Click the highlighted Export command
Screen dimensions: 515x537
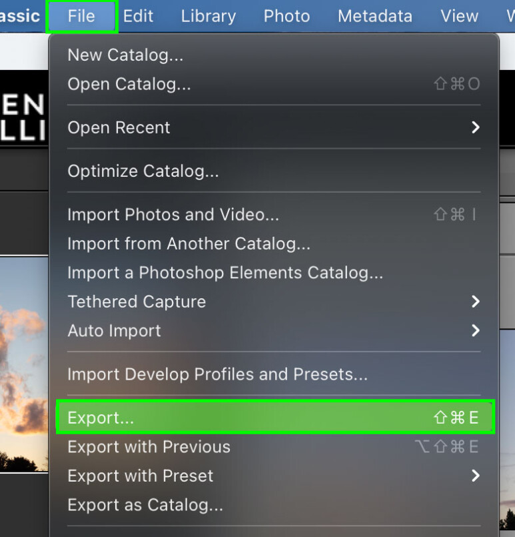(x=101, y=417)
